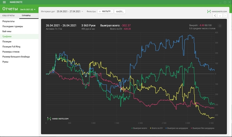Click the Активен 7ч 11м text

pos(54,29)
